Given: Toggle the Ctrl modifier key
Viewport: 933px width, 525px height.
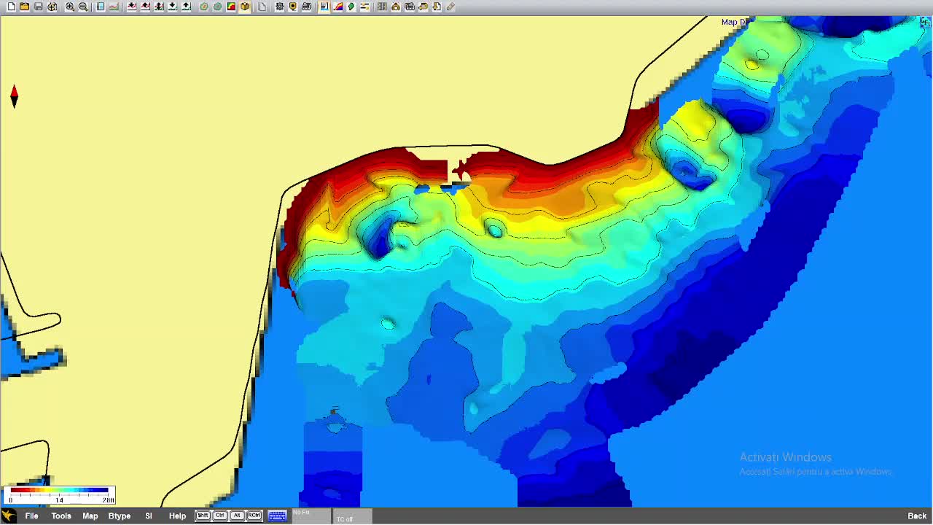Looking at the screenshot, I should pyautogui.click(x=219, y=516).
